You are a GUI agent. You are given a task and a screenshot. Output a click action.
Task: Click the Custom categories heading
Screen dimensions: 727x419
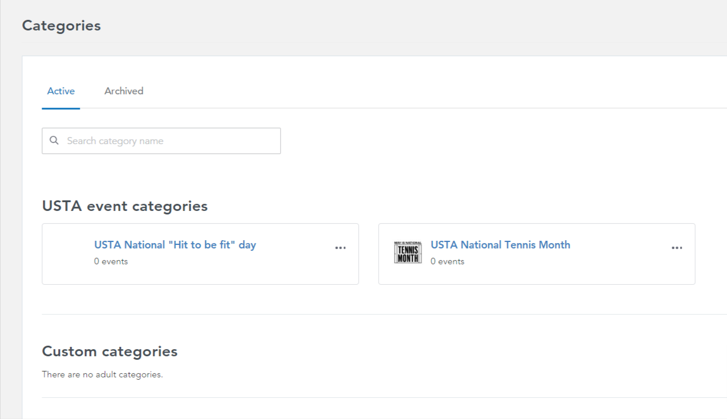(x=110, y=352)
